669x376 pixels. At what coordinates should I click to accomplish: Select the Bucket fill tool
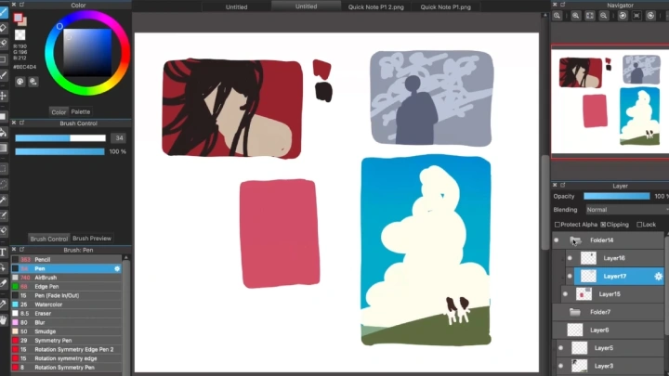click(3, 133)
